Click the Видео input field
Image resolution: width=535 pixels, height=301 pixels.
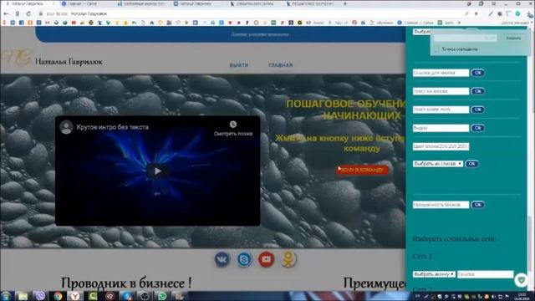pos(441,128)
